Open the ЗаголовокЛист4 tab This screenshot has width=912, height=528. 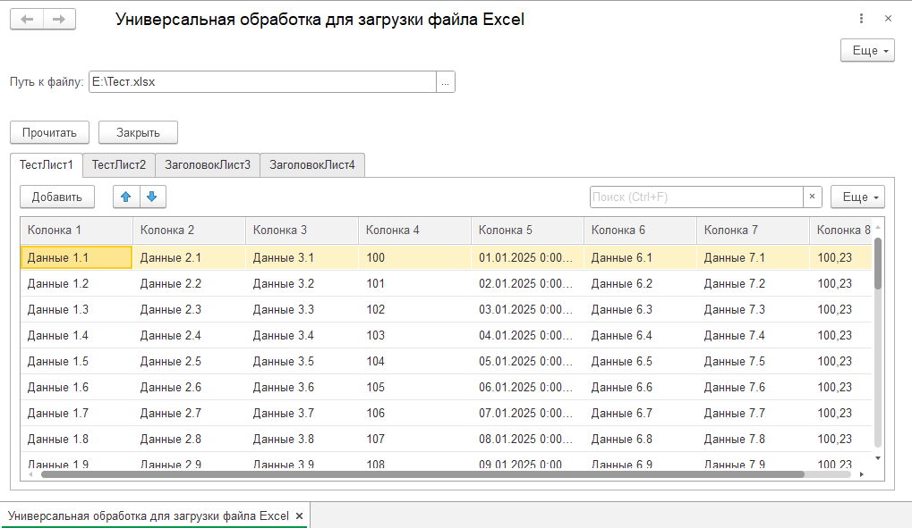312,165
